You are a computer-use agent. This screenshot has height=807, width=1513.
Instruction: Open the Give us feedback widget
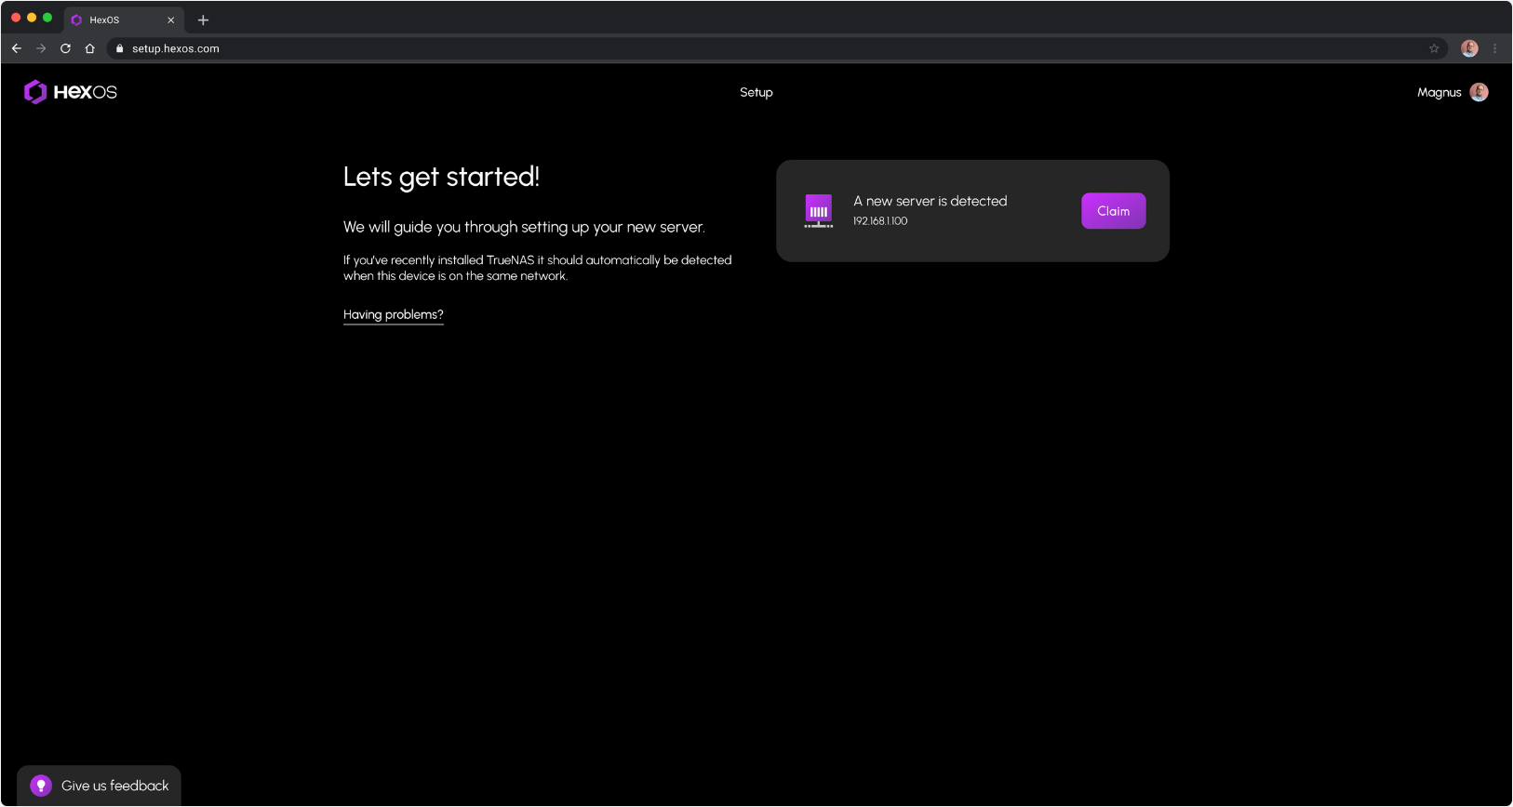tap(99, 786)
